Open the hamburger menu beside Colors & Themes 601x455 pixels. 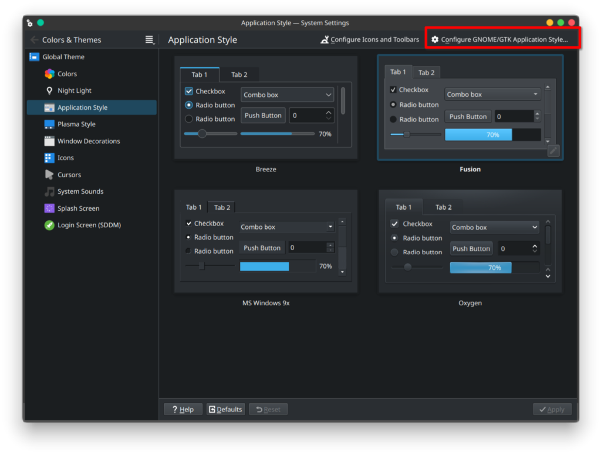click(150, 40)
